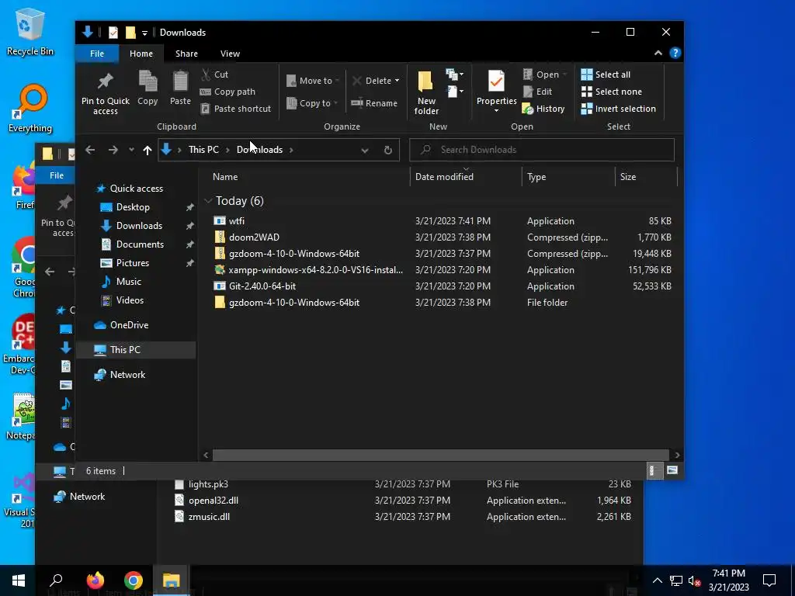This screenshot has height=596, width=795.
Task: Launch Firefox from the taskbar
Action: pyautogui.click(x=95, y=580)
